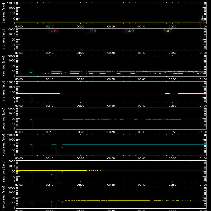
Task: Click the 100 y-axis label of 610 MHz panel
Action: (13, 66)
